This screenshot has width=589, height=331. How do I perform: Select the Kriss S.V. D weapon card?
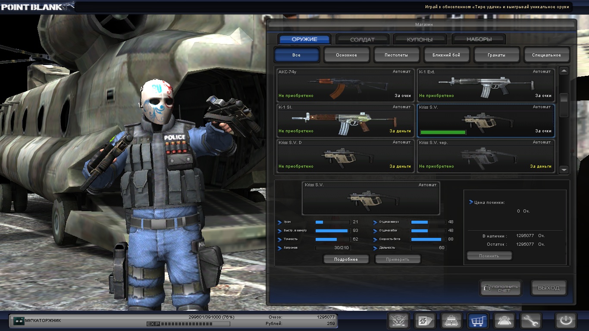345,156
